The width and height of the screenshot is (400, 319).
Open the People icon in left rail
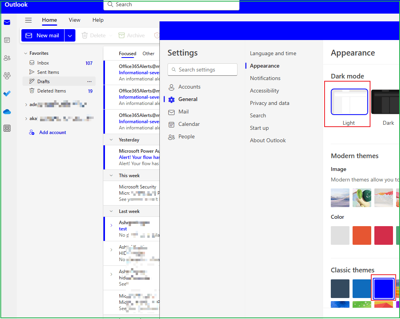(7, 58)
